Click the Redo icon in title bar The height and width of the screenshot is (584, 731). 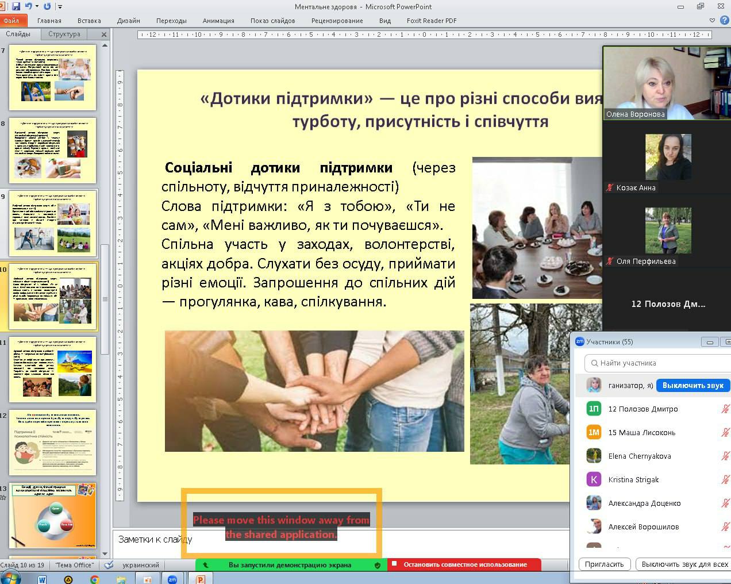click(x=47, y=6)
